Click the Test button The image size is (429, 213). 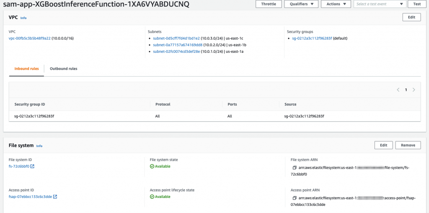coord(417,4)
